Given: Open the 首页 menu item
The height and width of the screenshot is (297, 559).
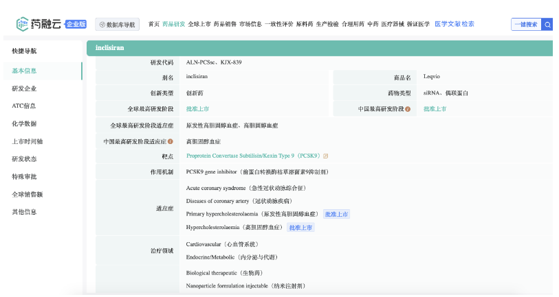Looking at the screenshot, I should (154, 24).
